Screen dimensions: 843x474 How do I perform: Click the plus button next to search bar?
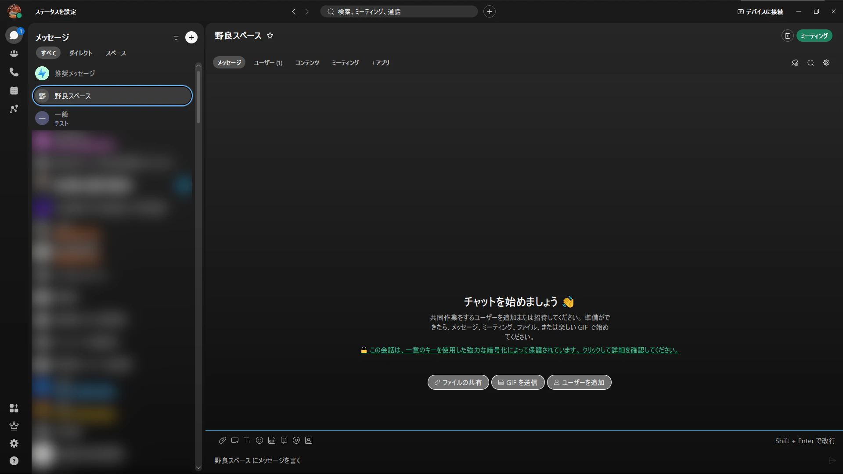(x=490, y=11)
